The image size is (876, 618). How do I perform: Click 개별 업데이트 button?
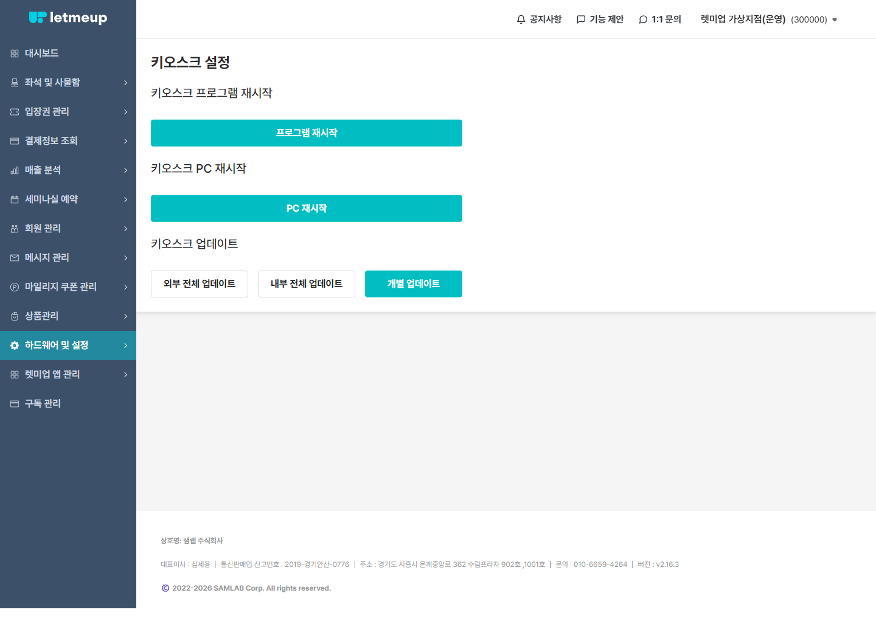coord(414,284)
